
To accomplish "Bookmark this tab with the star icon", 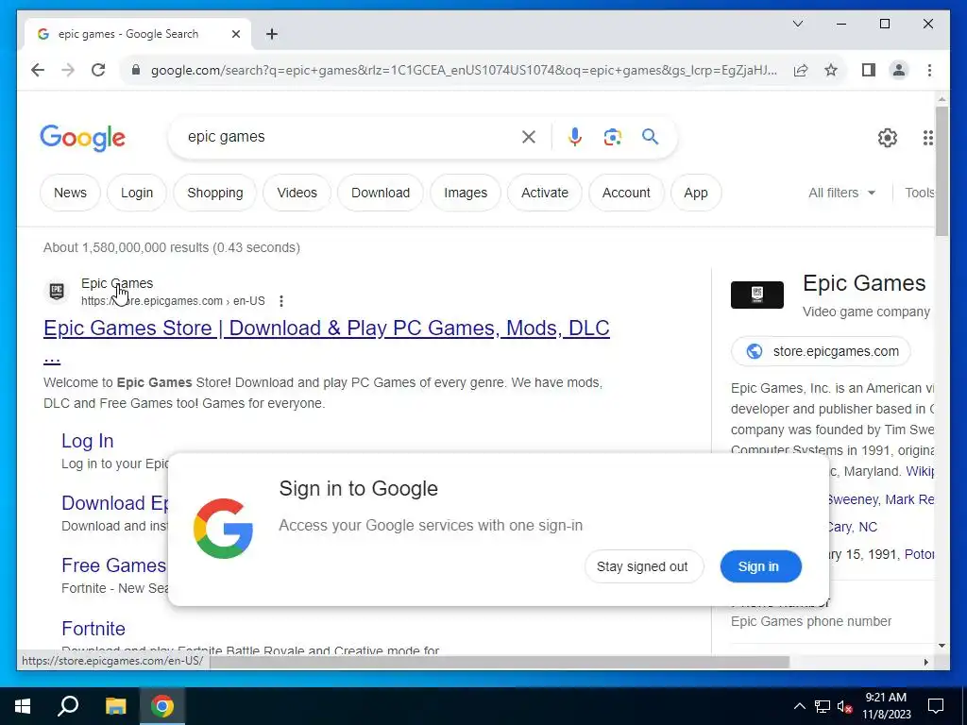I will pos(831,70).
